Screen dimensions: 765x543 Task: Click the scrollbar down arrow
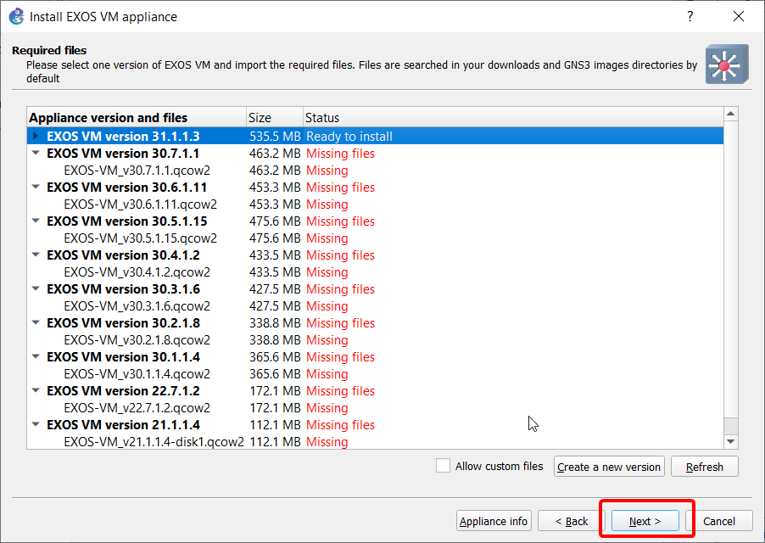[730, 441]
